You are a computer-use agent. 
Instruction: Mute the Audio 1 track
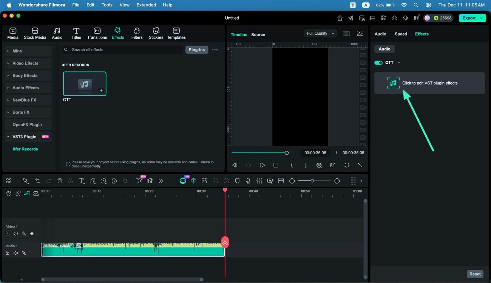15,253
